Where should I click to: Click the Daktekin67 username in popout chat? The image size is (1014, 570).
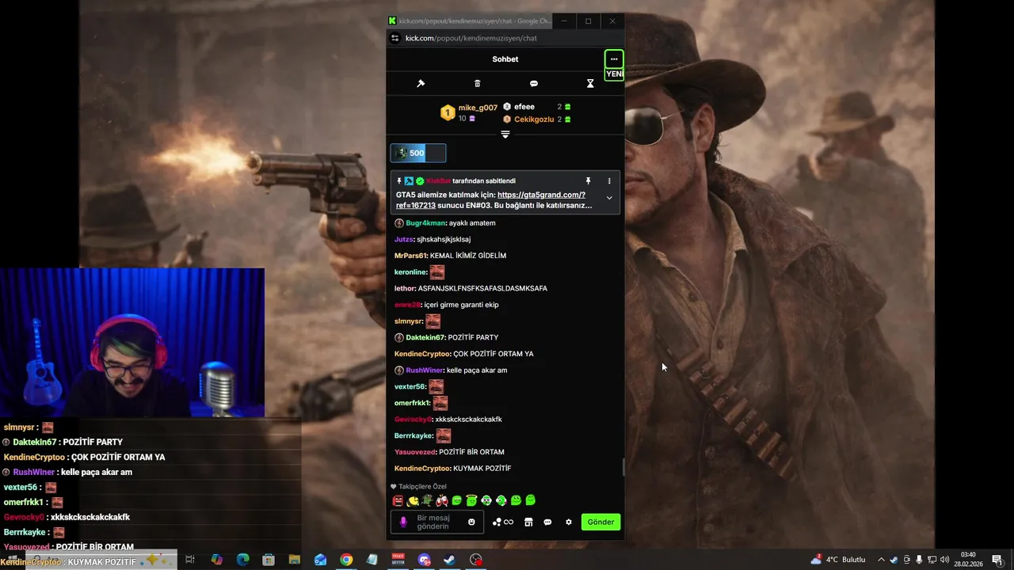pyautogui.click(x=425, y=337)
